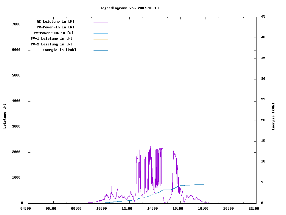Click the 22:00 time axis label

click(x=254, y=208)
